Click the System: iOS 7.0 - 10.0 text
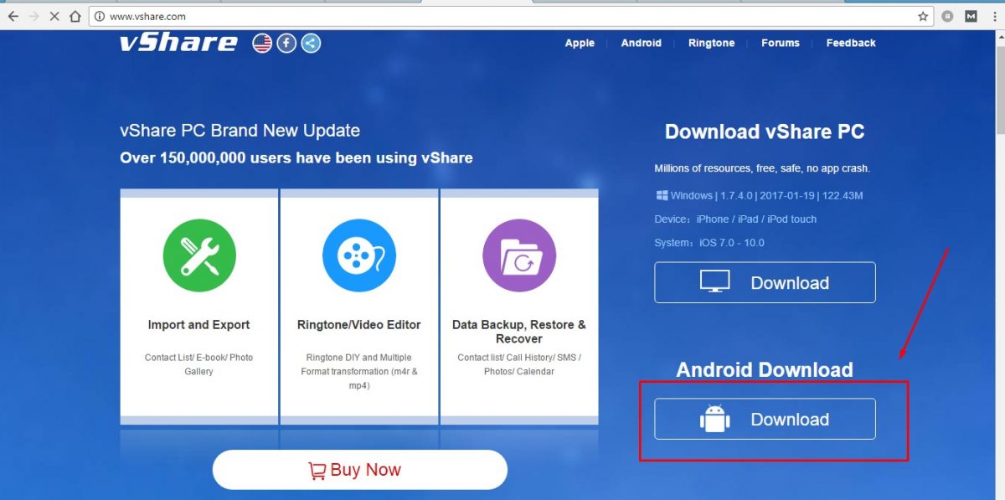The width and height of the screenshot is (1005, 500). [x=709, y=243]
